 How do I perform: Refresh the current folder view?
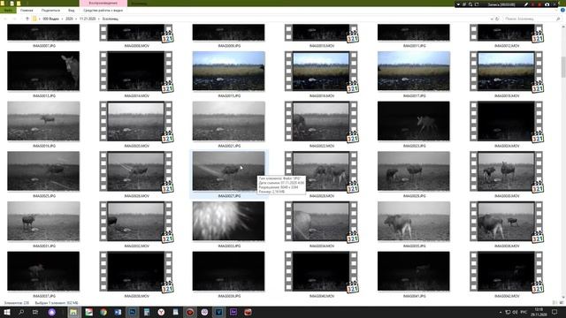497,19
